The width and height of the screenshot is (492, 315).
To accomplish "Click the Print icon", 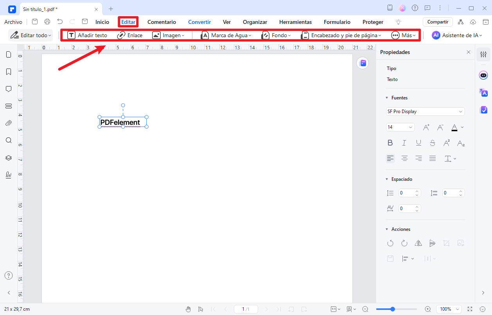I will click(x=47, y=22).
